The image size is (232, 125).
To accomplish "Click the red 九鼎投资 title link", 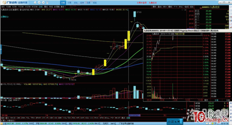I will click(153, 3).
